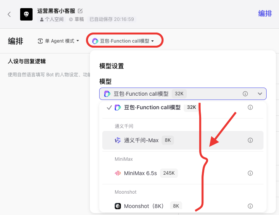Go back using the left arrow icon
Viewport: 279px width, 215px height.
point(9,14)
